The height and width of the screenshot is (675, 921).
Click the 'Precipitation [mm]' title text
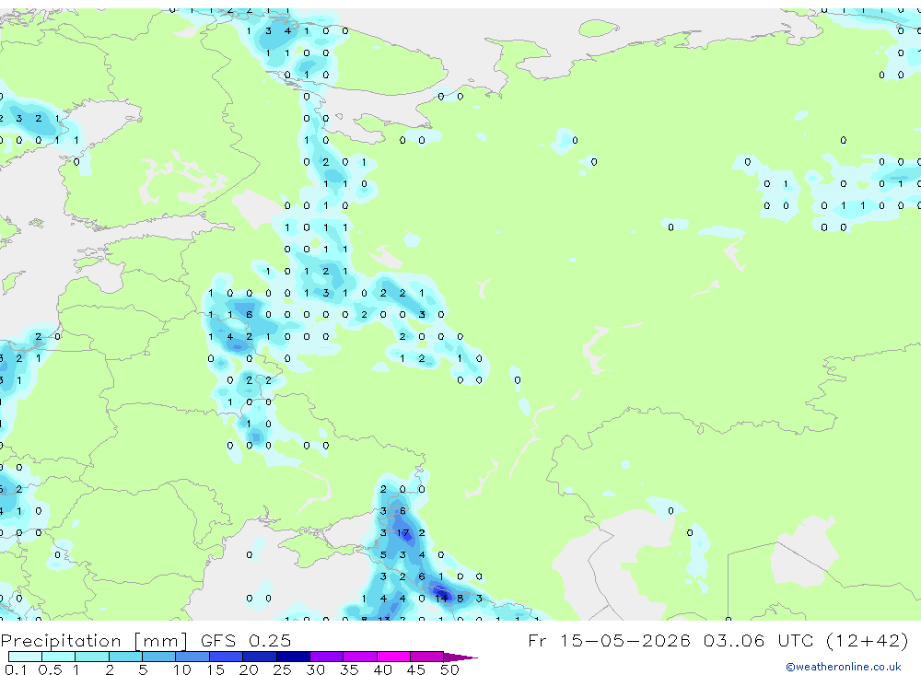coord(94,641)
